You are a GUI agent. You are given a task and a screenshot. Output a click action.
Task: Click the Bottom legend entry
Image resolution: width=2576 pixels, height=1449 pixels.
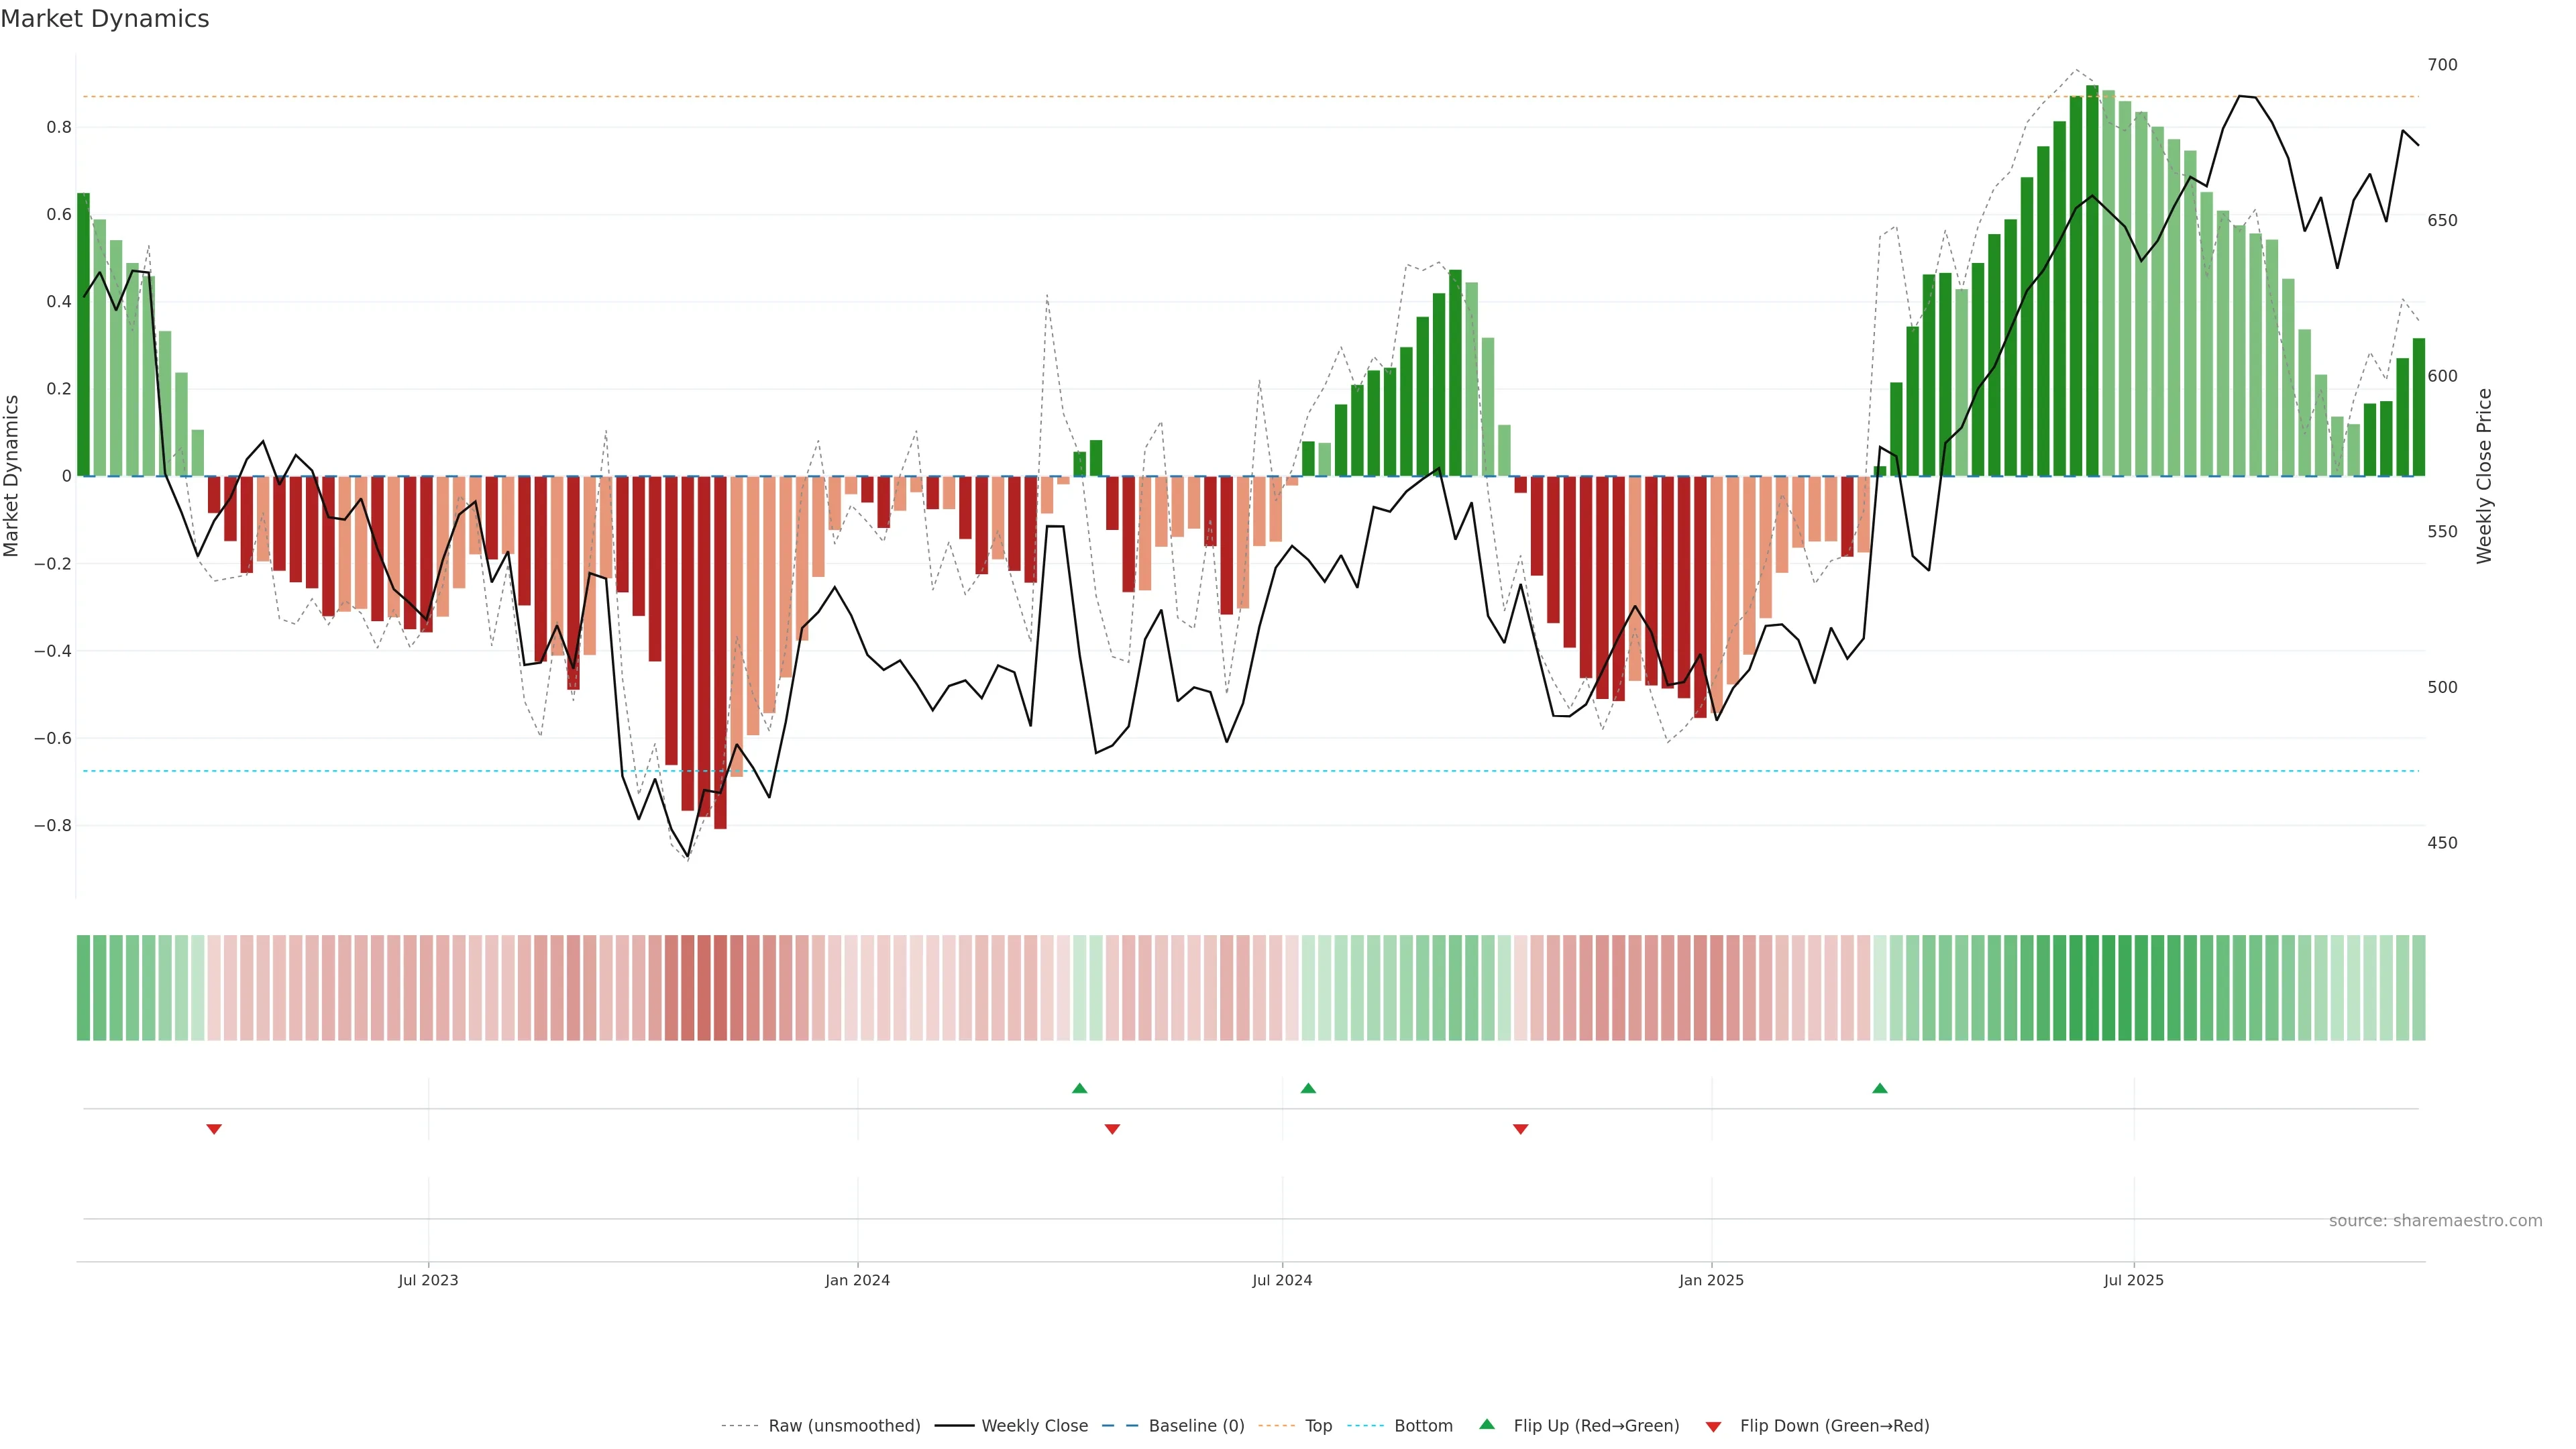pyautogui.click(x=1423, y=1426)
